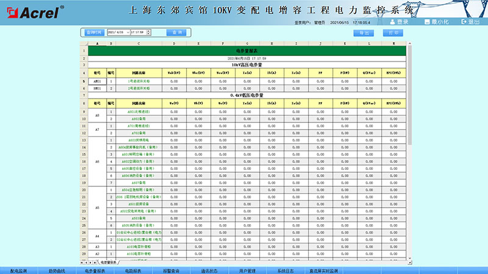Click the 查询 query button
This screenshot has width=488, height=274.
click(x=178, y=32)
